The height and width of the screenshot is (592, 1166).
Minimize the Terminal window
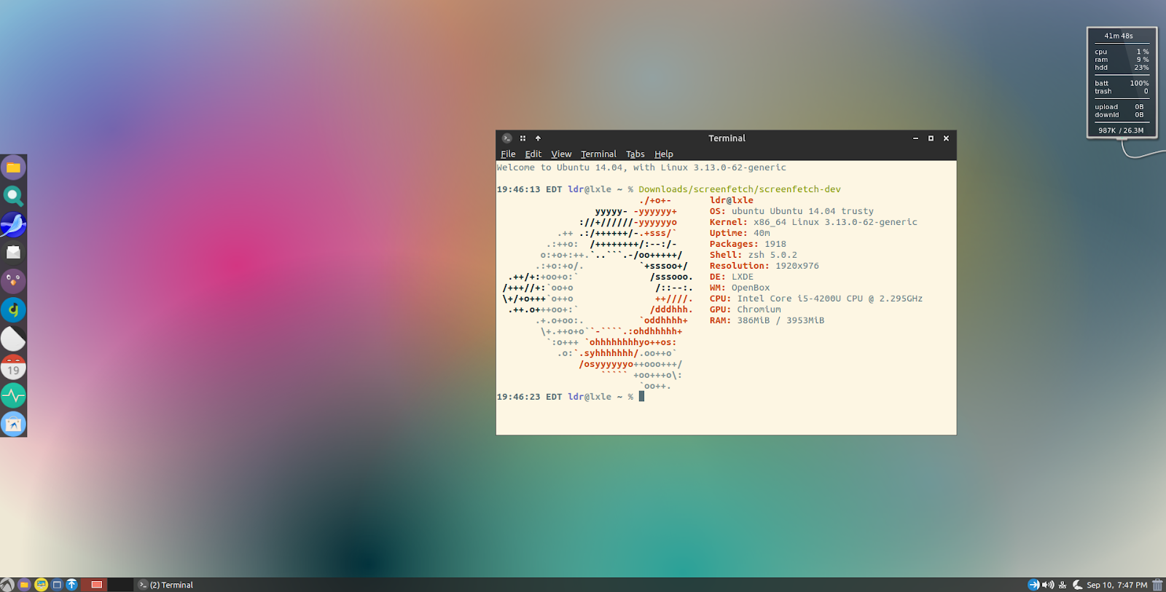click(x=915, y=138)
